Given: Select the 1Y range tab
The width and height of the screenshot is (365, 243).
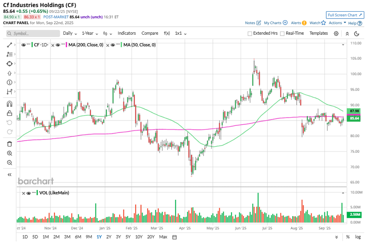Looking at the screenshot, I should pyautogui.click(x=99, y=237).
